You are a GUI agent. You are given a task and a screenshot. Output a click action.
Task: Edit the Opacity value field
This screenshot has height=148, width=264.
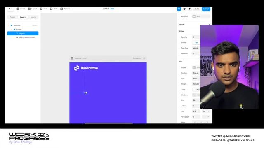coord(196,37)
